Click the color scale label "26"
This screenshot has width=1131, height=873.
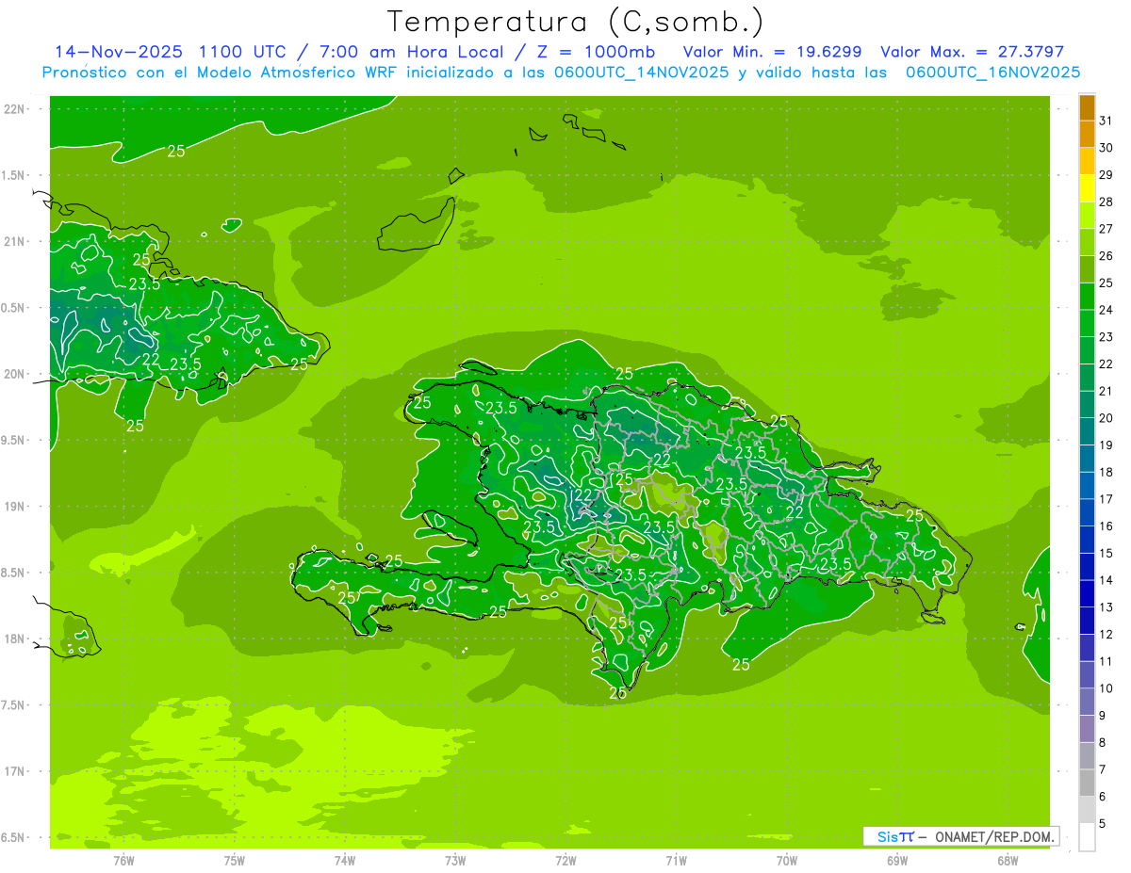click(1106, 256)
